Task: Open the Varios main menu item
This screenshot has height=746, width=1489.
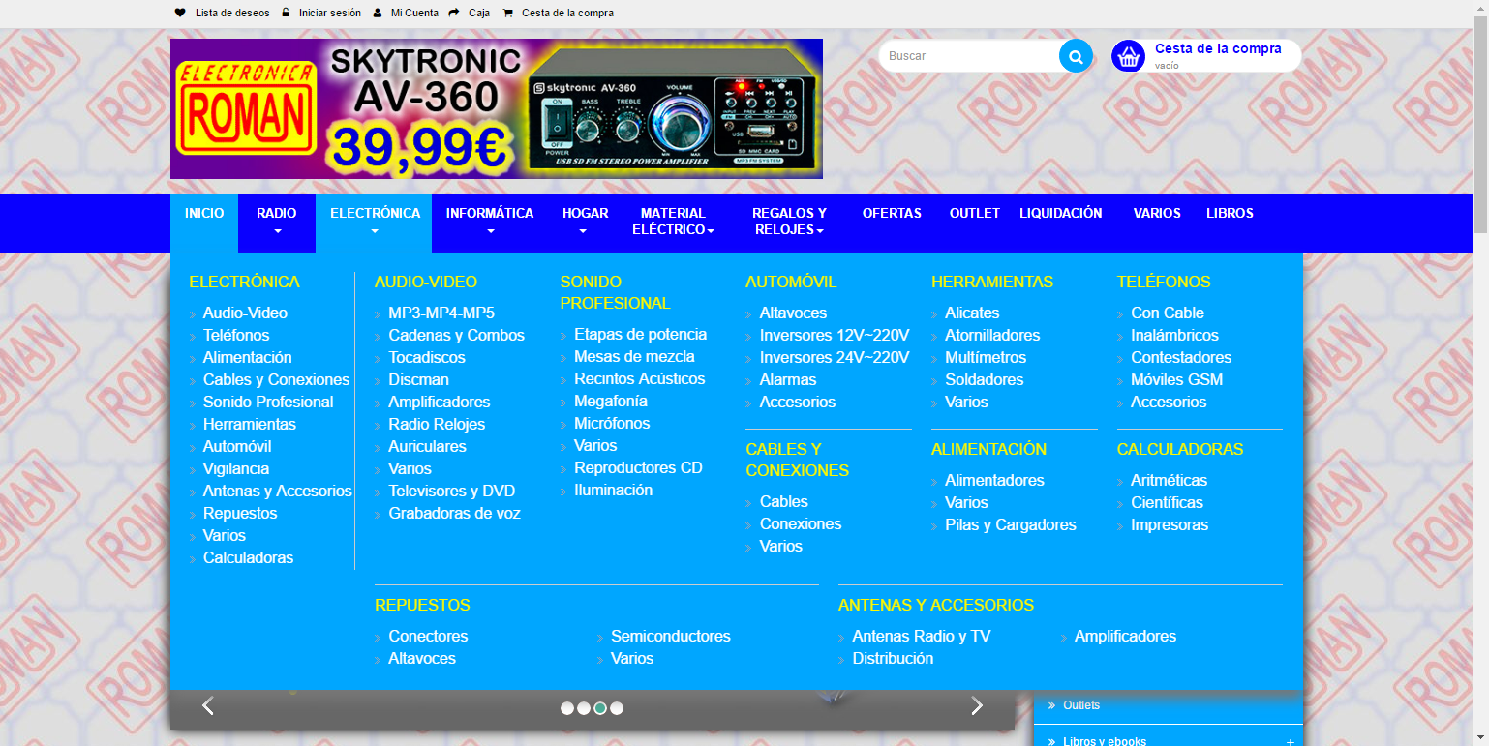Action: [x=1157, y=213]
